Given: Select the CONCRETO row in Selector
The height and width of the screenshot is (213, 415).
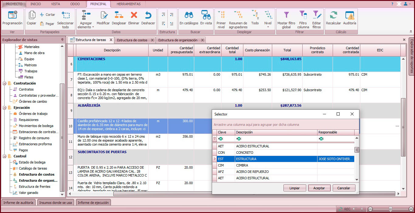Looking at the screenshot, I should click(283, 153).
